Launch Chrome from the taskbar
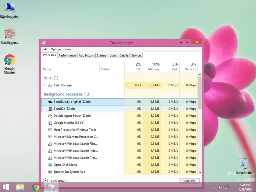Viewport: 256px width, 192px height. click(x=36, y=187)
